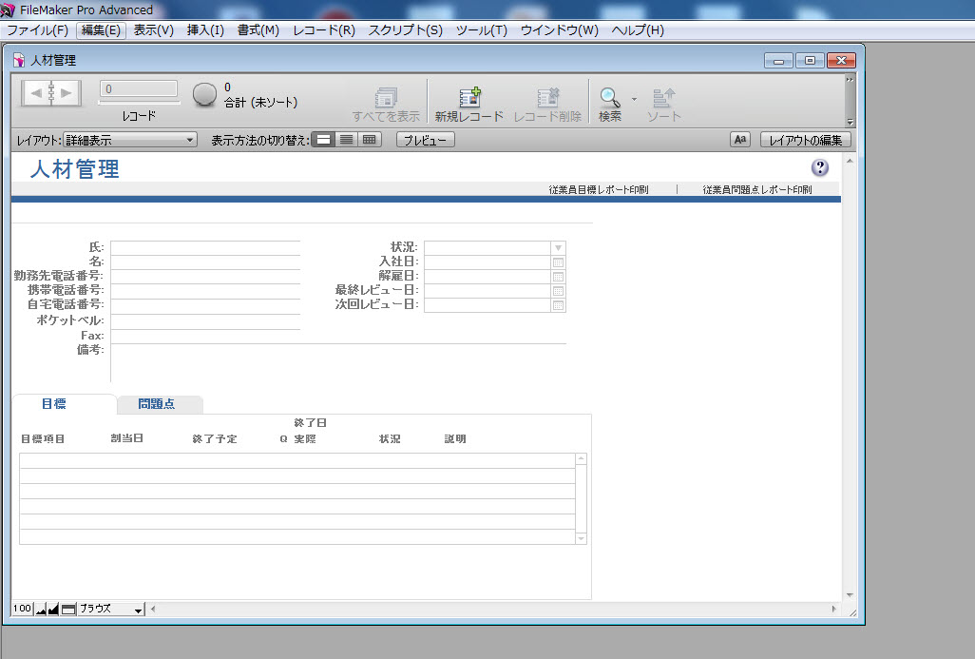Click the 自宅電話番号 input field

(205, 305)
